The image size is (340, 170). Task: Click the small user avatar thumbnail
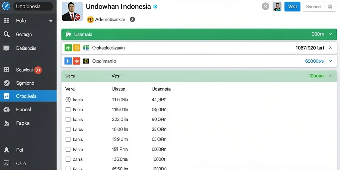pyautogui.click(x=277, y=7)
